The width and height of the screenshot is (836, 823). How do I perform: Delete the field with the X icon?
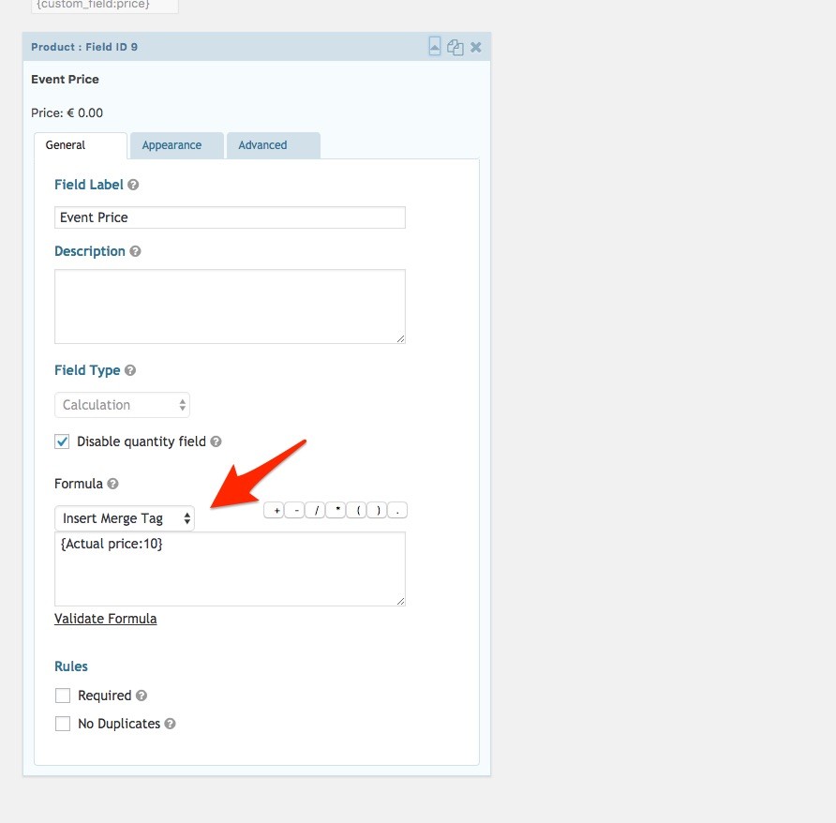pos(476,47)
